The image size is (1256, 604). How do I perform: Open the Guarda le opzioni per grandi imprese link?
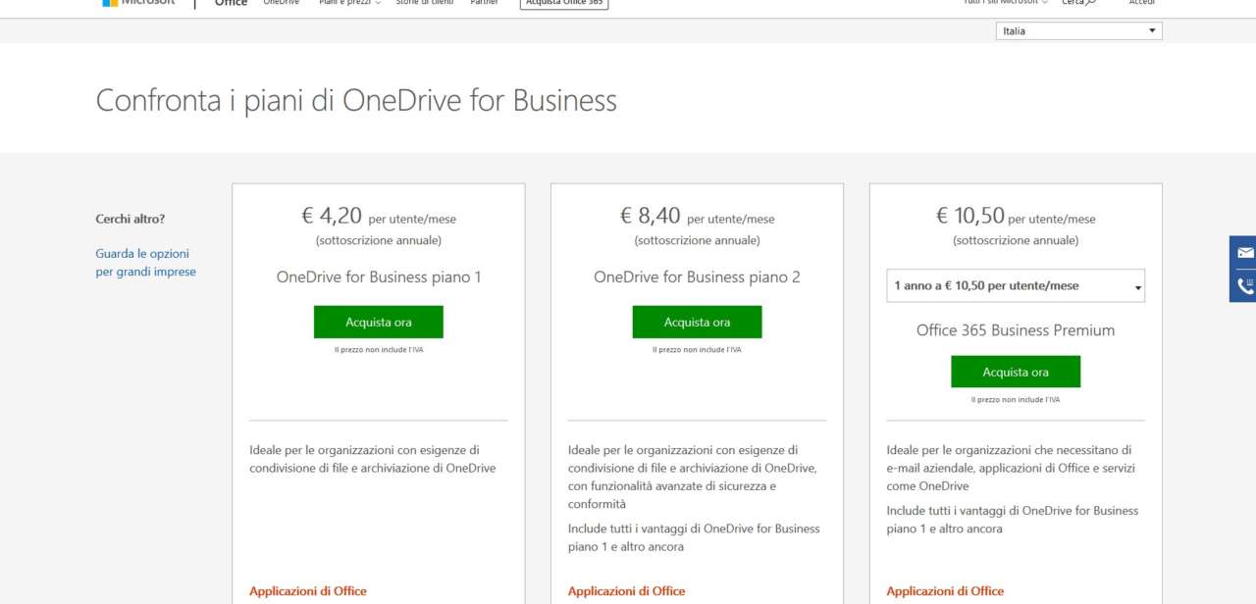[145, 263]
